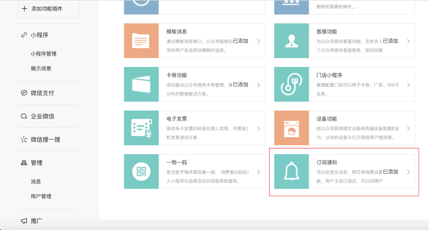Click 已添加 status on 模板消息 card
The image size is (429, 230).
[240, 41]
